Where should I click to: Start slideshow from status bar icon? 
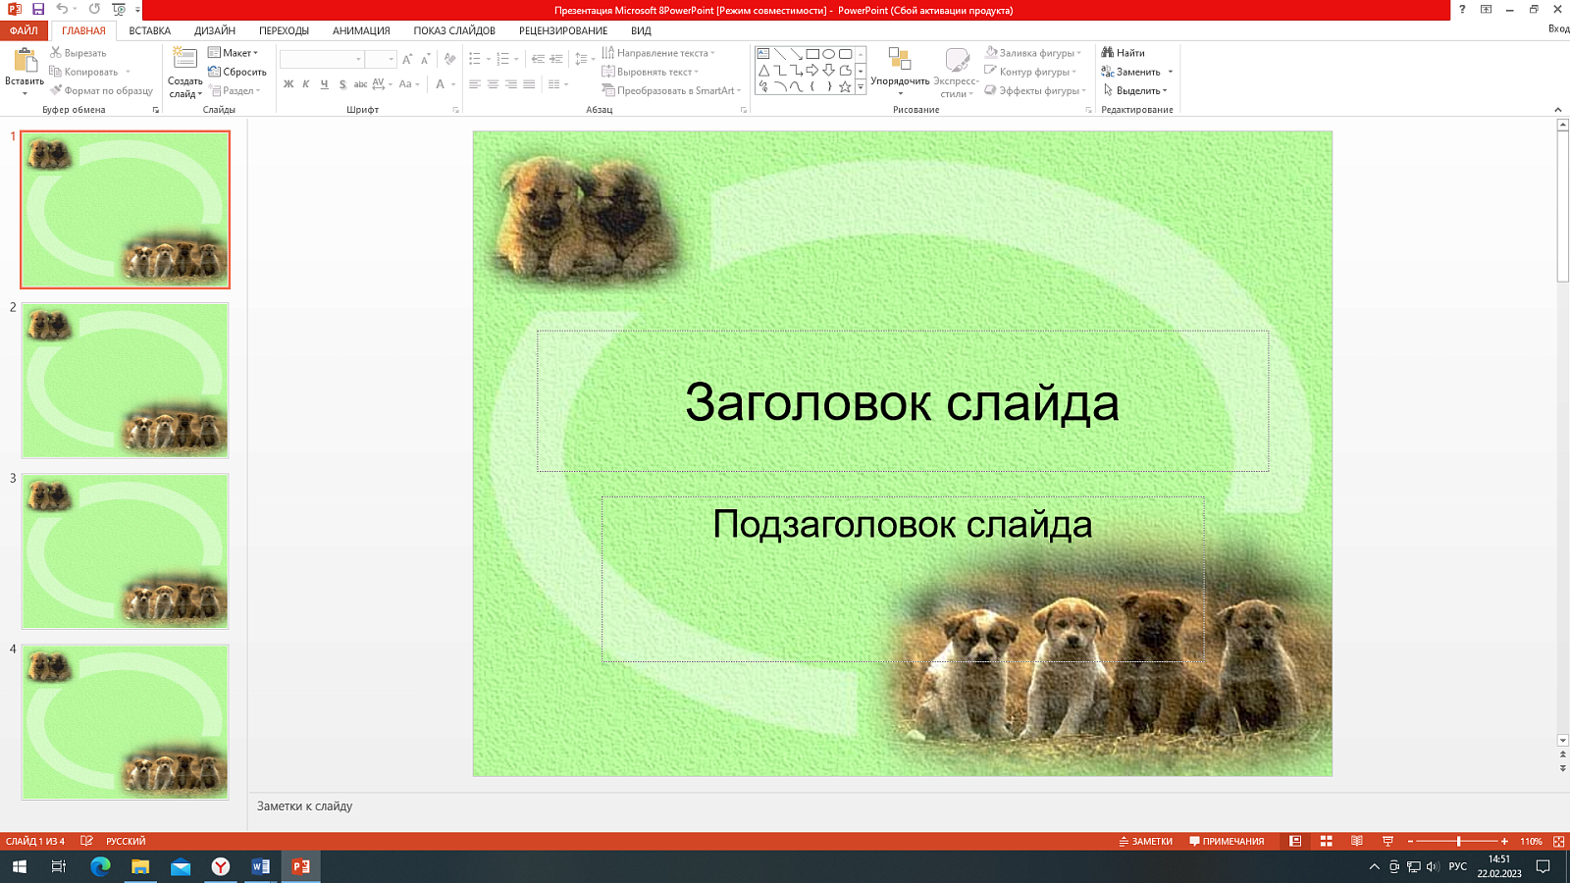pyautogui.click(x=1387, y=841)
